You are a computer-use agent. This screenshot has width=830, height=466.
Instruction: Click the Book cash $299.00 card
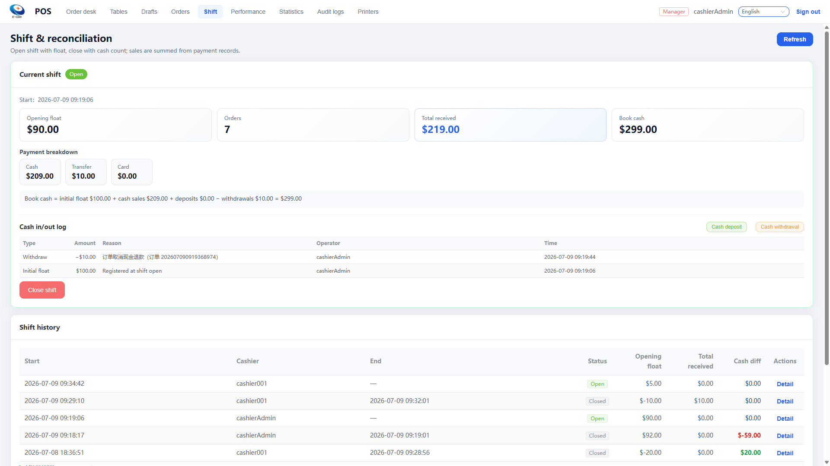click(x=708, y=125)
